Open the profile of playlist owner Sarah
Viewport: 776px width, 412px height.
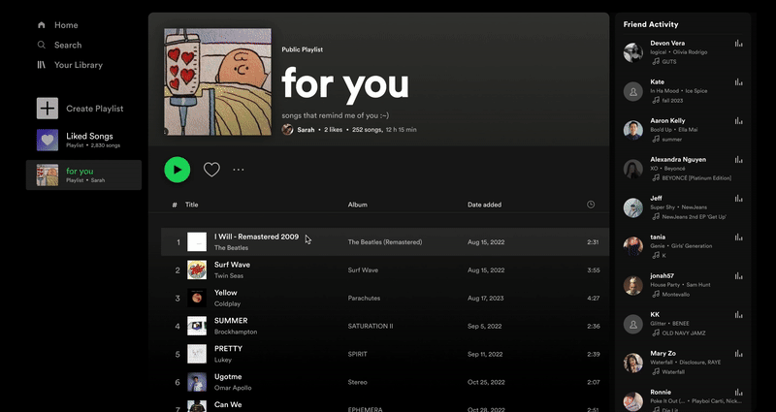[x=306, y=130]
